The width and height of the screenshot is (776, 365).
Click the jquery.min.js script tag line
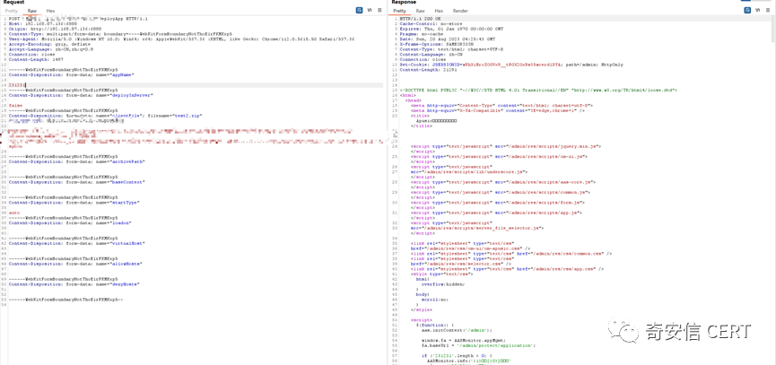point(505,146)
